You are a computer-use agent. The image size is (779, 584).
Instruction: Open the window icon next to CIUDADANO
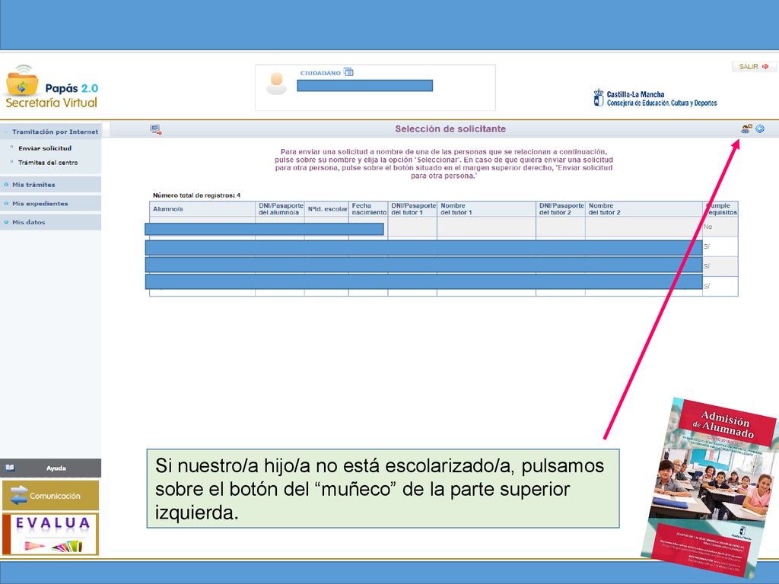348,72
